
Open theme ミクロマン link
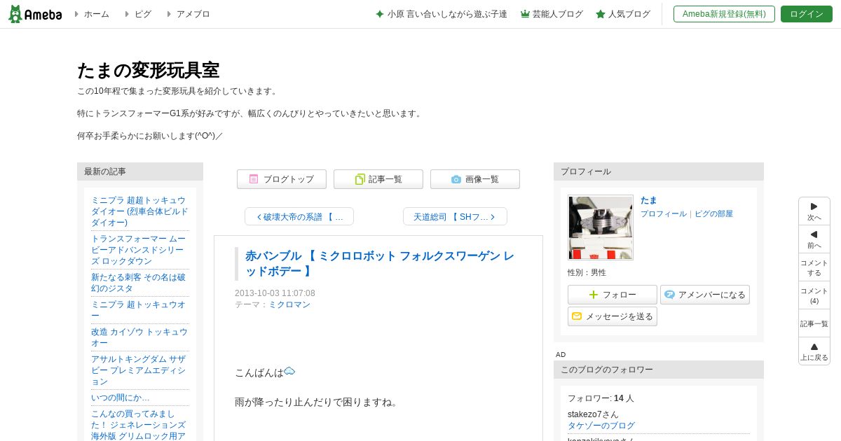pos(289,304)
